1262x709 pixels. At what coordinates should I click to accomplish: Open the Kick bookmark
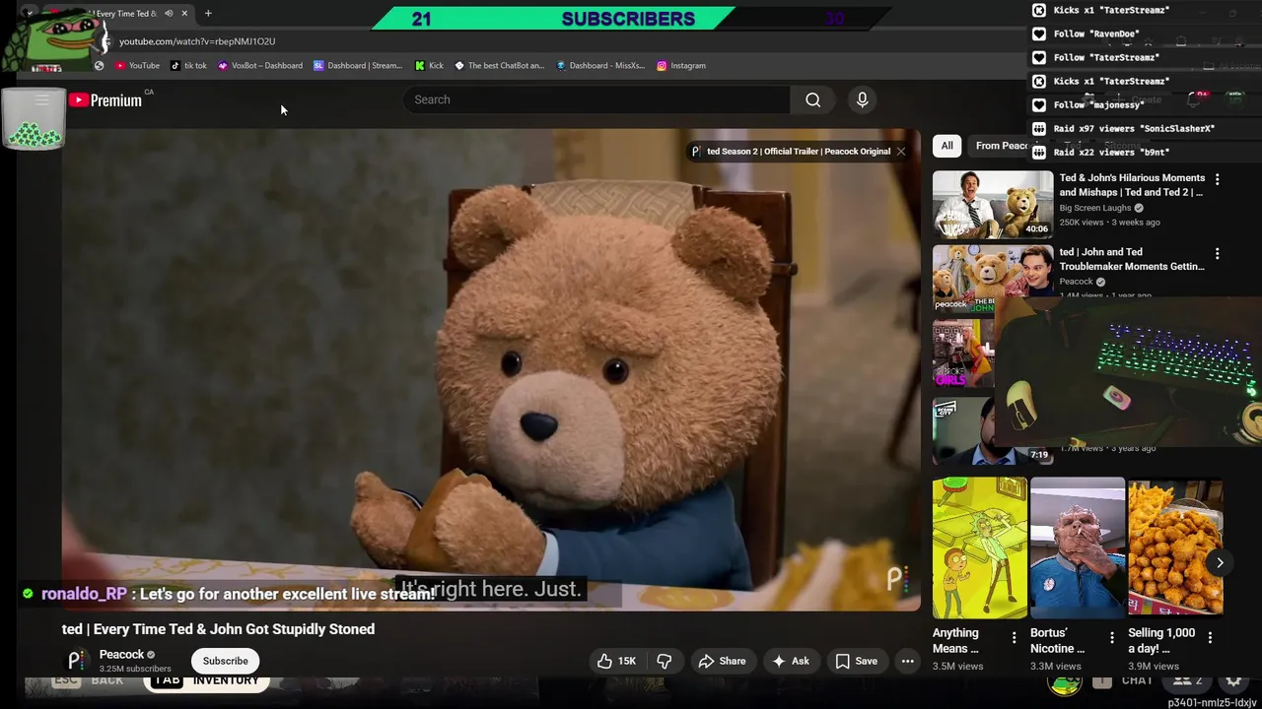pyautogui.click(x=429, y=65)
